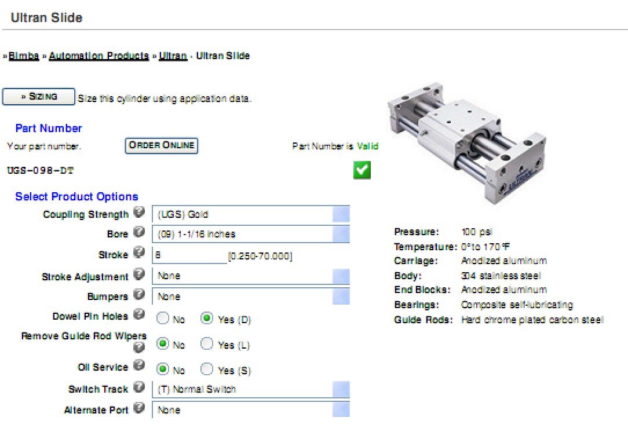This screenshot has height=432, width=628.
Task: Choose No for Remove Guide Rod Wipers
Action: (163, 344)
